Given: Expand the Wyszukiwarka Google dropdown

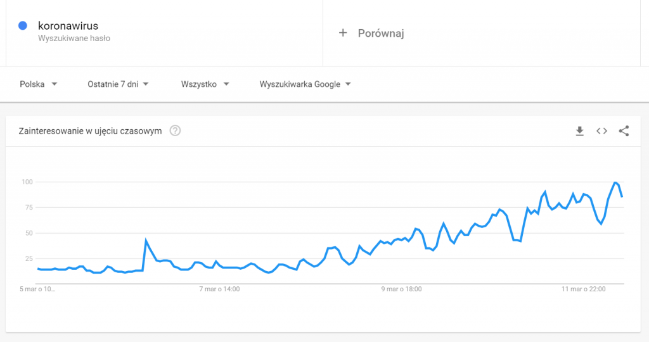Looking at the screenshot, I should (x=305, y=84).
